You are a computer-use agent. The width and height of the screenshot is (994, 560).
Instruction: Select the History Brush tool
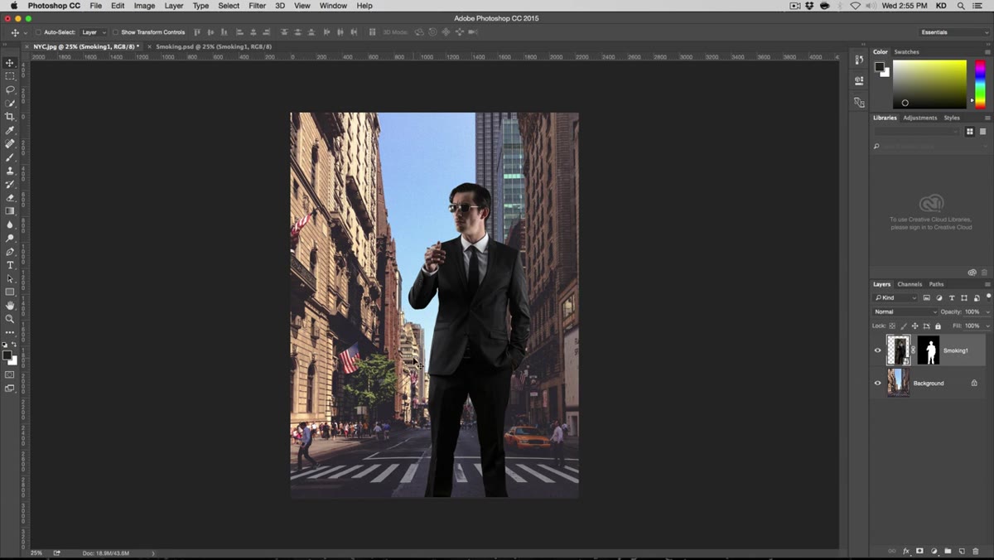[x=10, y=184]
